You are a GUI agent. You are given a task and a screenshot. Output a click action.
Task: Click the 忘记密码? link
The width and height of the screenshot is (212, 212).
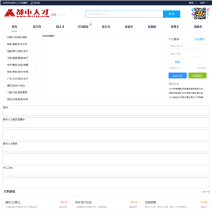pyautogui.click(x=202, y=68)
